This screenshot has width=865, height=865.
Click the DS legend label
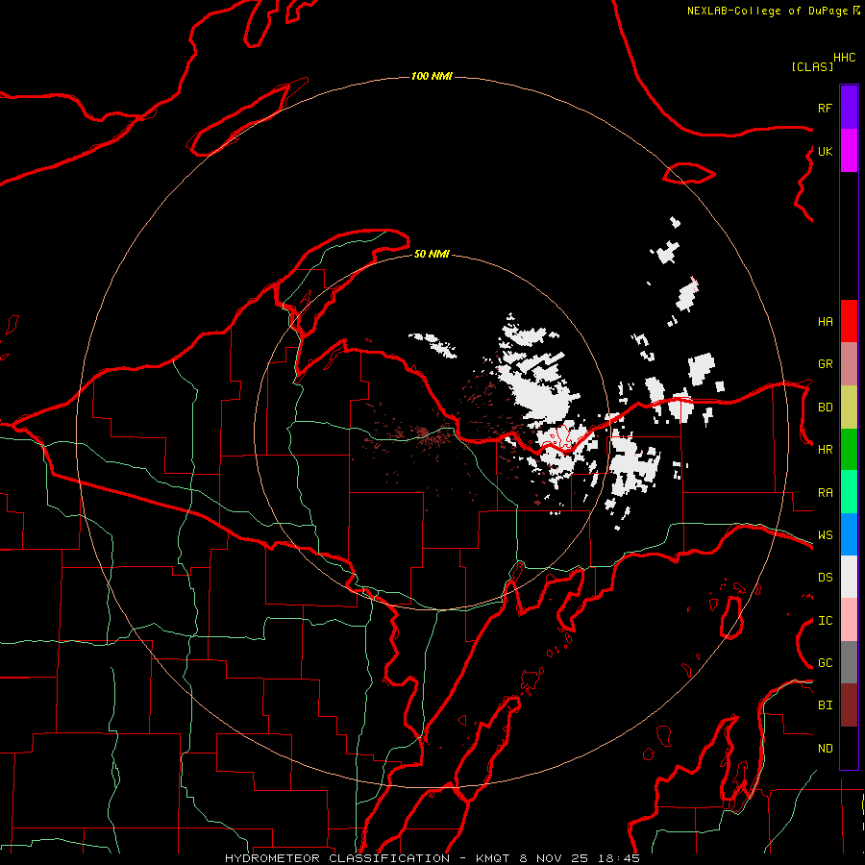point(825,578)
